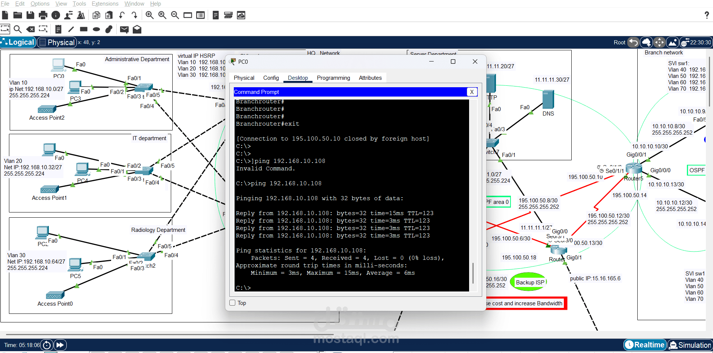The width and height of the screenshot is (713, 353).
Task: Click the New file toolbar icon
Action: tap(5, 15)
